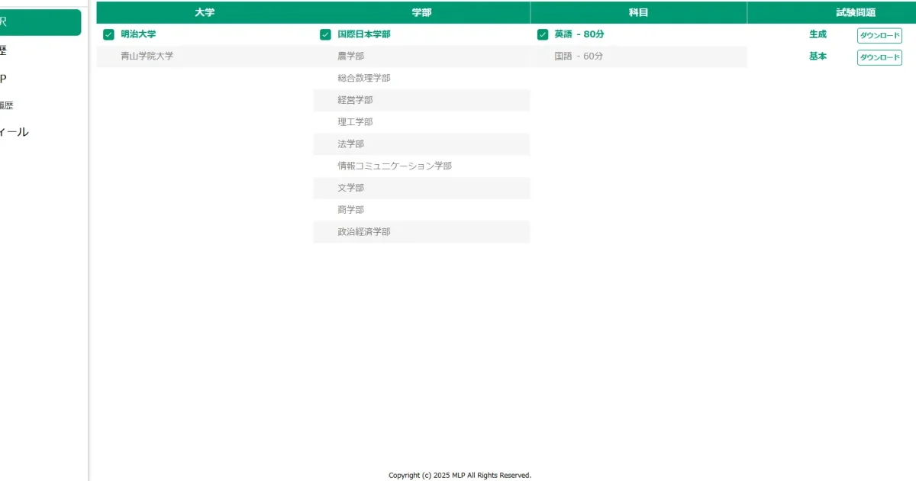Uncheck the 国際日本学部 checkbox
Screen dimensions: 916x481
coord(325,34)
